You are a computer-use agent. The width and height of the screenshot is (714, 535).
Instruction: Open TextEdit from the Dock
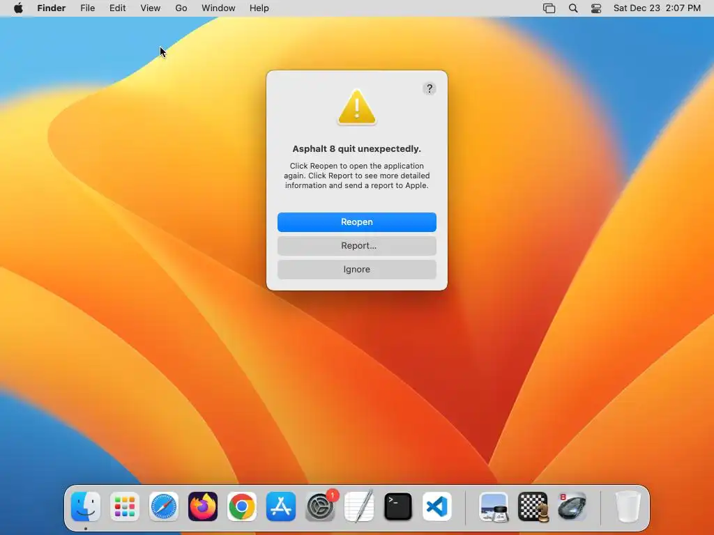click(359, 506)
